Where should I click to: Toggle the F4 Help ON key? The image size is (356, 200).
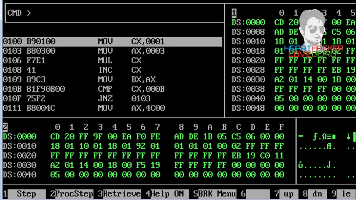[x=167, y=194]
